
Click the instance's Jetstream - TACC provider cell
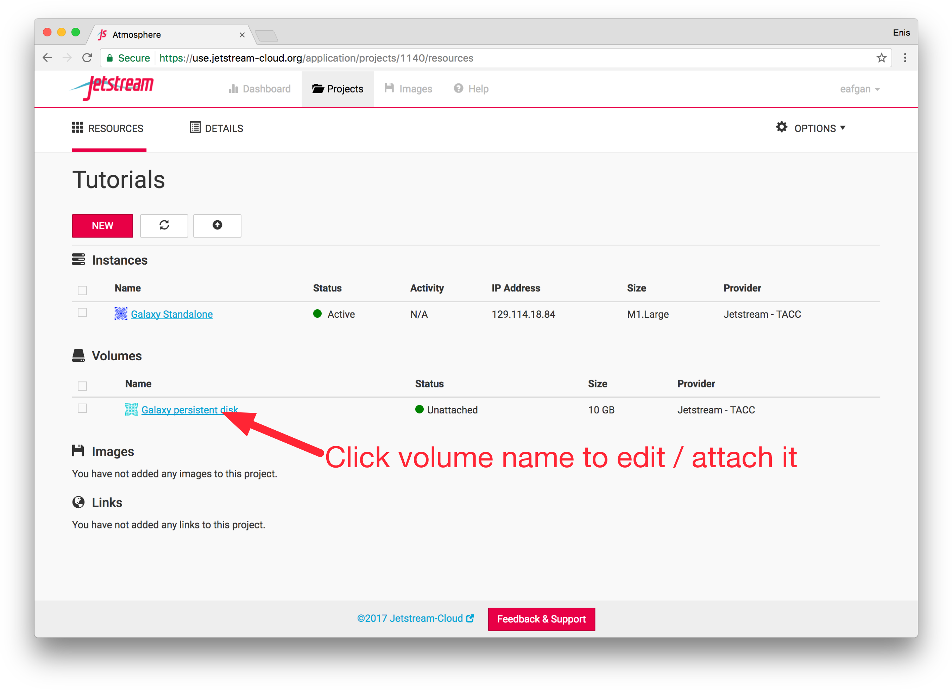point(762,314)
